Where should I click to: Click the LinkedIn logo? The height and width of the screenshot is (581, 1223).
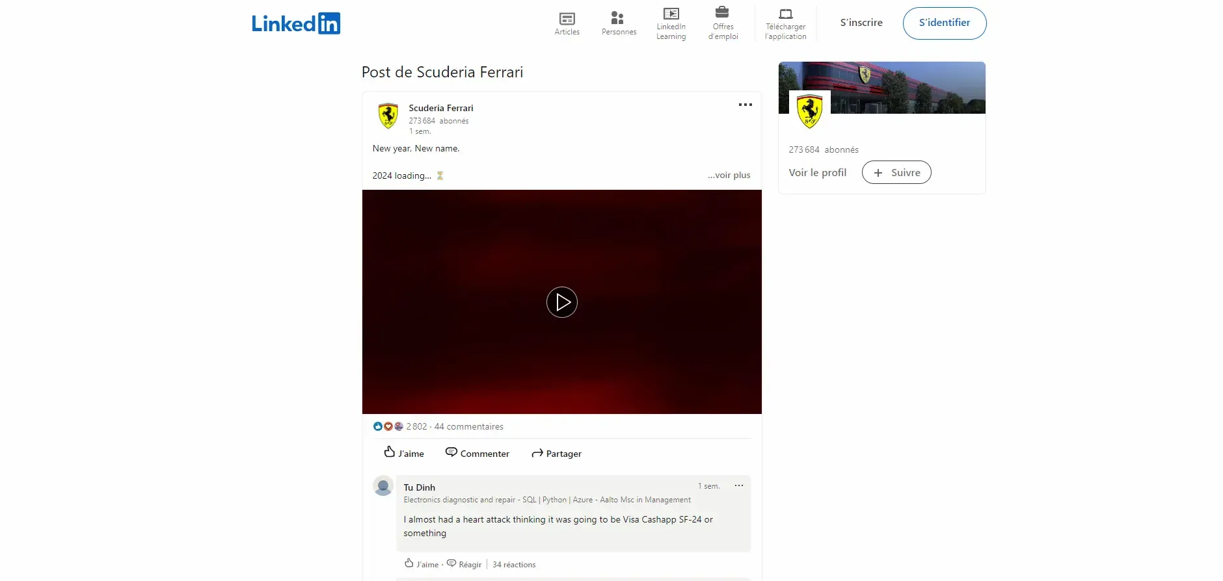coord(295,23)
